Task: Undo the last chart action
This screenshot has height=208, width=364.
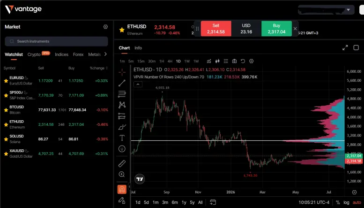Action: pyautogui.click(x=243, y=61)
